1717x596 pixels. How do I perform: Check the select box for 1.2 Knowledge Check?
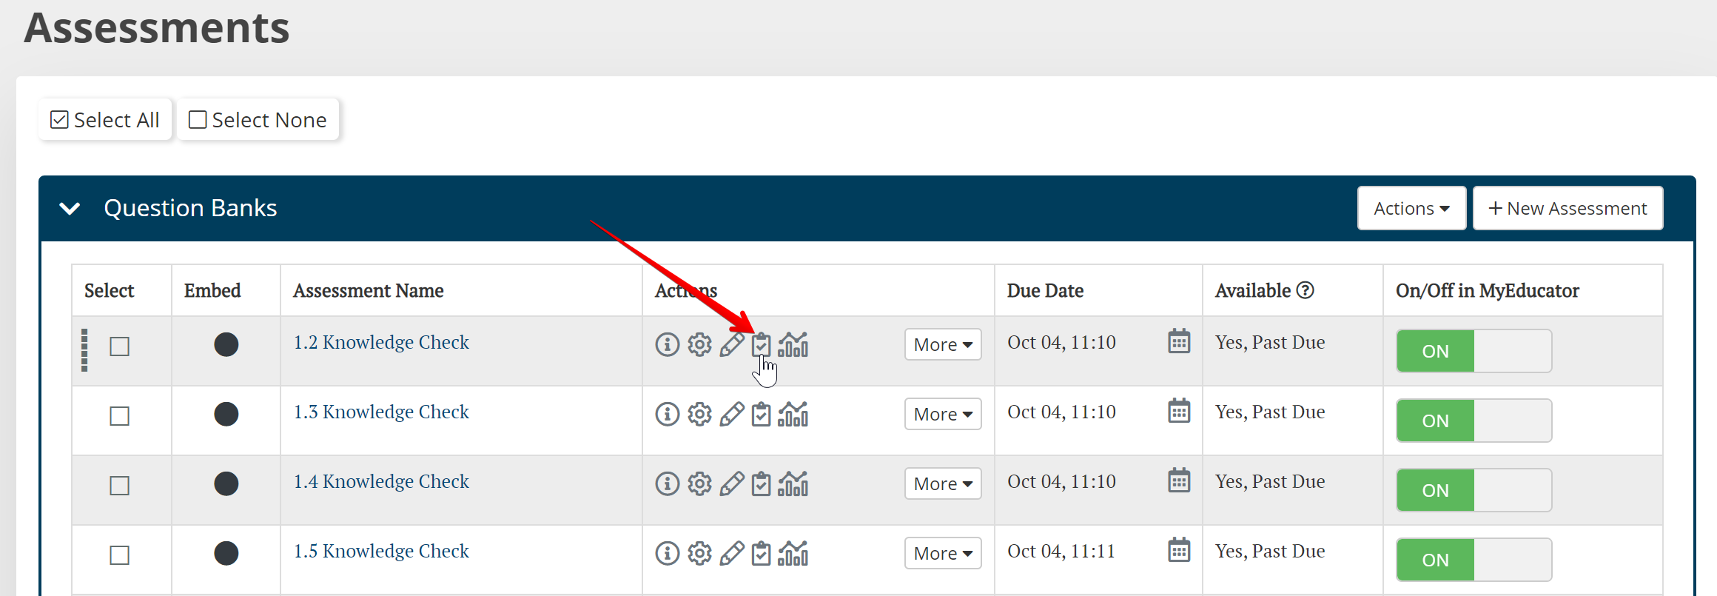click(120, 346)
